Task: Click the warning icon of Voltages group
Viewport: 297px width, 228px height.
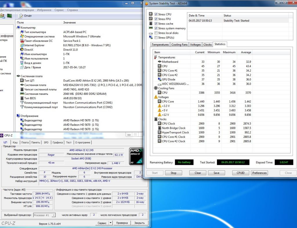Action: (x=156, y=97)
